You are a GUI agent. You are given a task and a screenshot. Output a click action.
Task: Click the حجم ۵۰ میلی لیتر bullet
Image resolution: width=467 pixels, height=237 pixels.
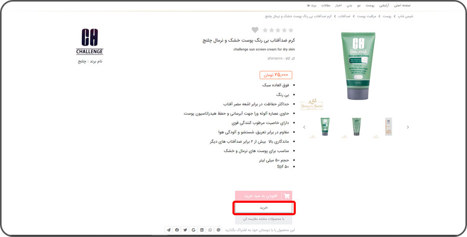coord(274,160)
